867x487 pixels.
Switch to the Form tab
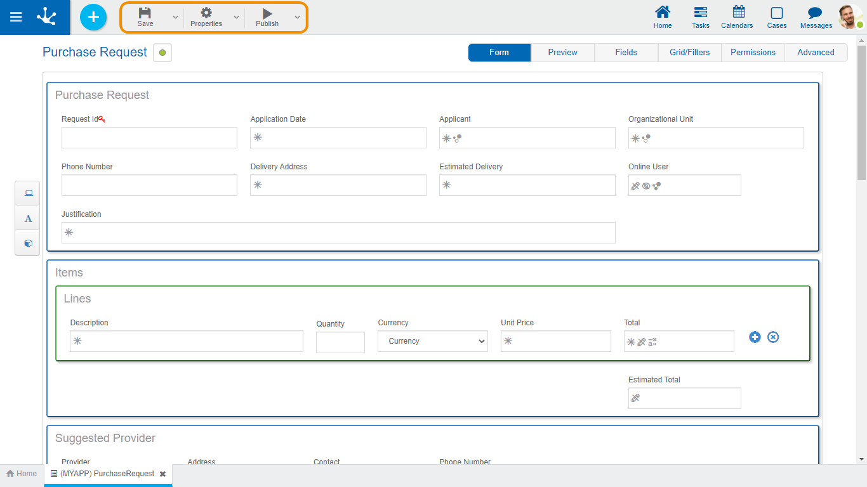pyautogui.click(x=500, y=53)
